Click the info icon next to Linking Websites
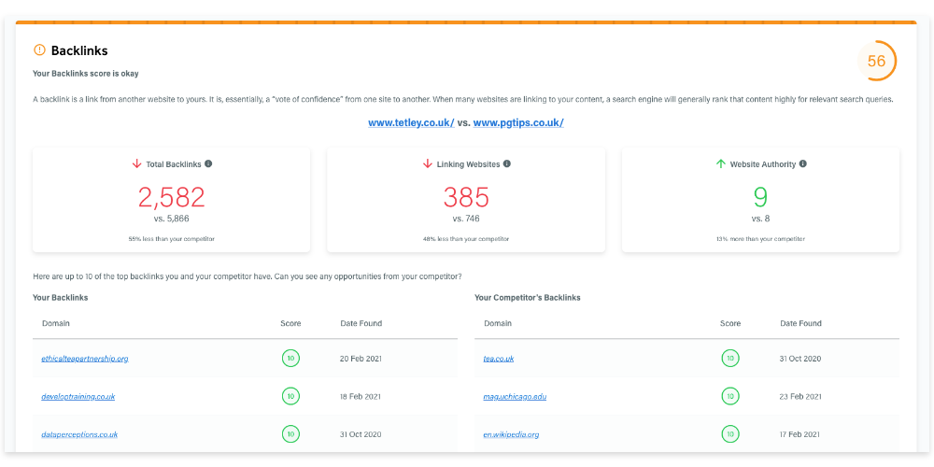The height and width of the screenshot is (467, 934). [507, 163]
